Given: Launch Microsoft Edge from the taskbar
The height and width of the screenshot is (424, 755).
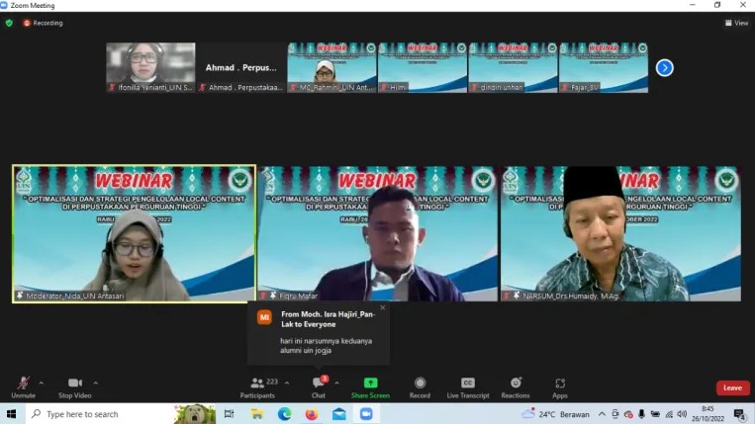Looking at the screenshot, I should (x=285, y=414).
